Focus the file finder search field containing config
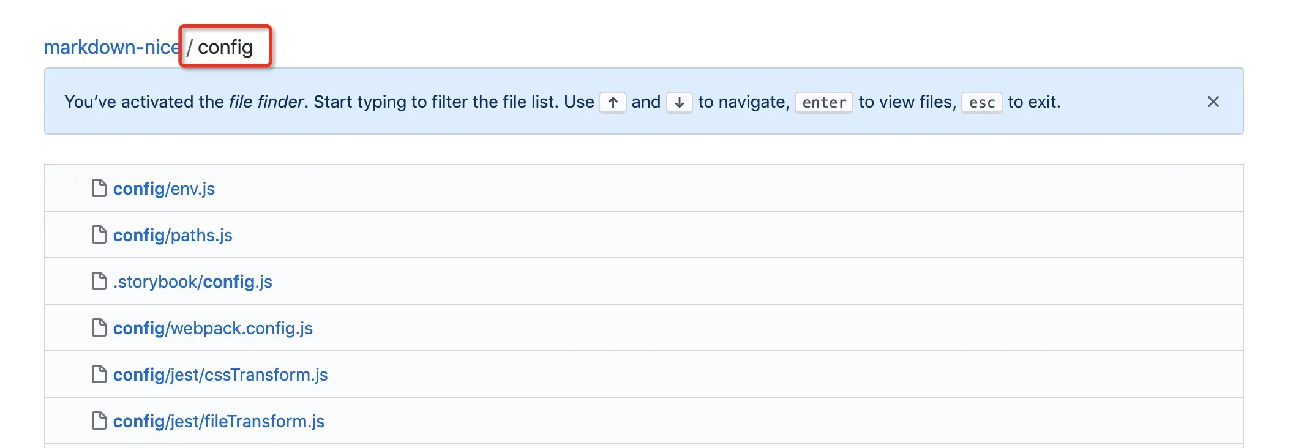This screenshot has height=448, width=1304. [x=226, y=47]
